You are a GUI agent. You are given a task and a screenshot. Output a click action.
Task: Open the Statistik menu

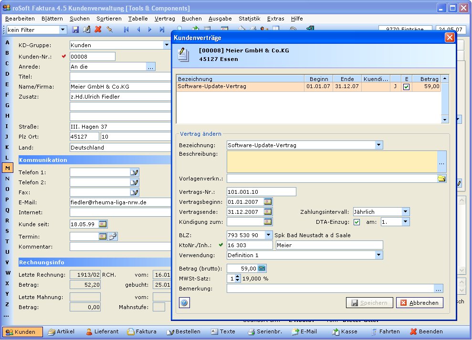pyautogui.click(x=249, y=19)
